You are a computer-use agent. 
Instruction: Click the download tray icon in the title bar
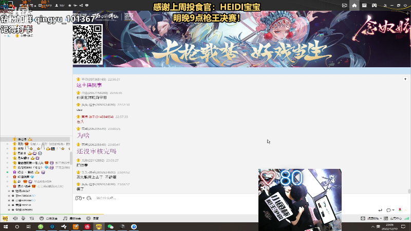(x=385, y=5)
